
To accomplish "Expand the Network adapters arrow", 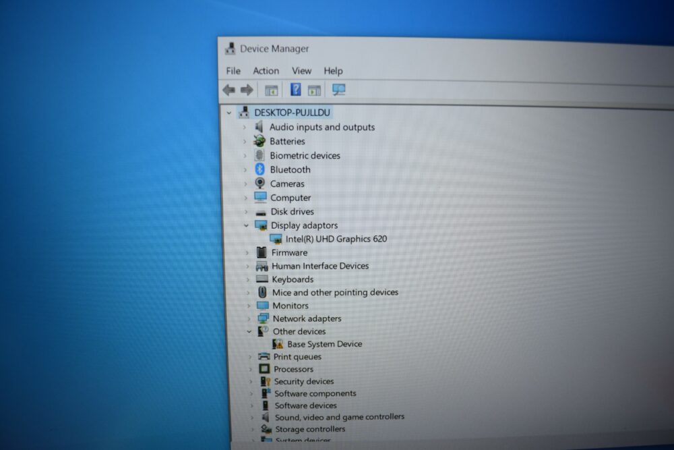I will (249, 319).
